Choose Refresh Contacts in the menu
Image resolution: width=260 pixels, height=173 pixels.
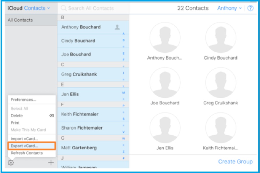pyautogui.click(x=27, y=153)
